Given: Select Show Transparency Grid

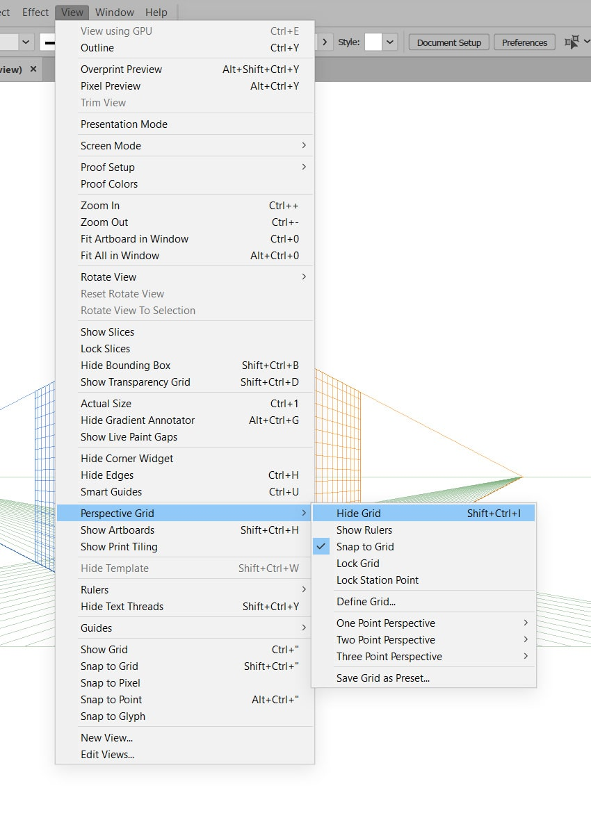Looking at the screenshot, I should pyautogui.click(x=185, y=382).
